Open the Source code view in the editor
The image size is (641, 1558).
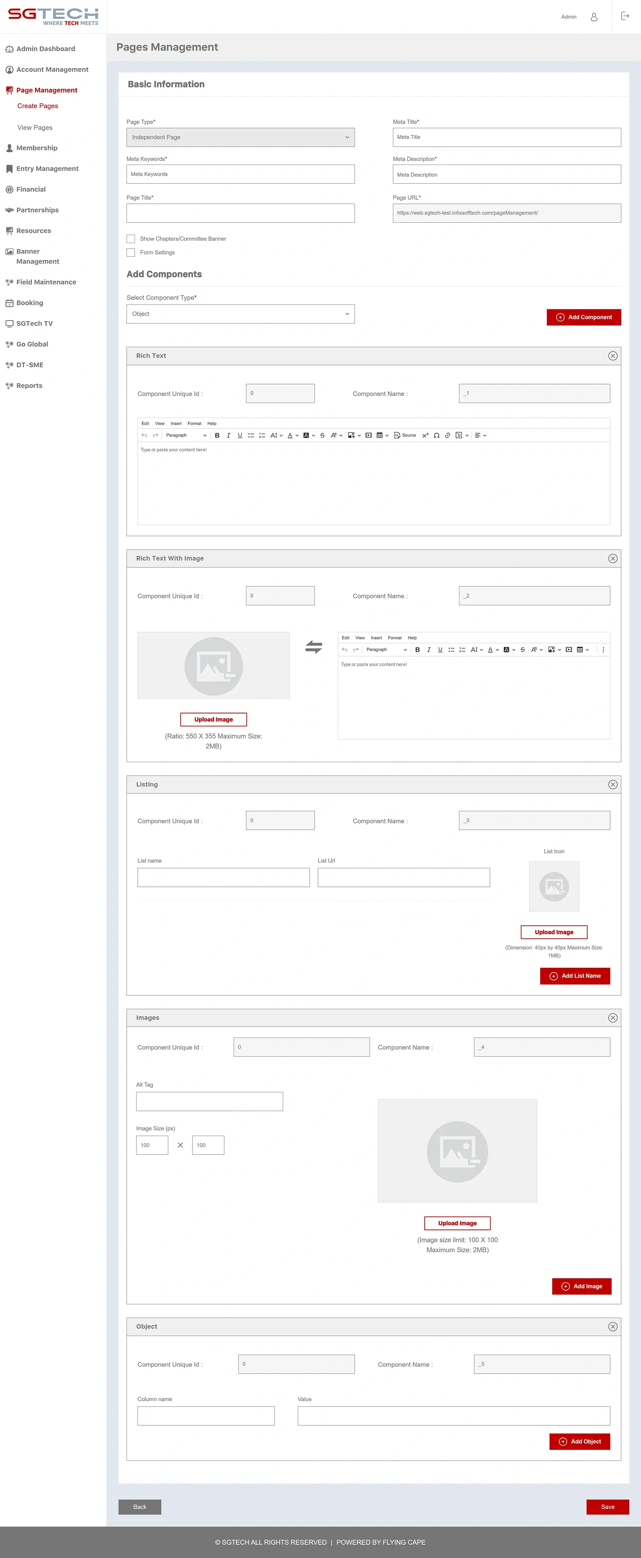405,435
